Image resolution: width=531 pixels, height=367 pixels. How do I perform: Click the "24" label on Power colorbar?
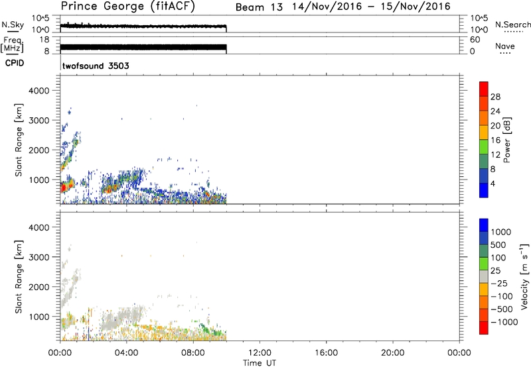[495, 111]
